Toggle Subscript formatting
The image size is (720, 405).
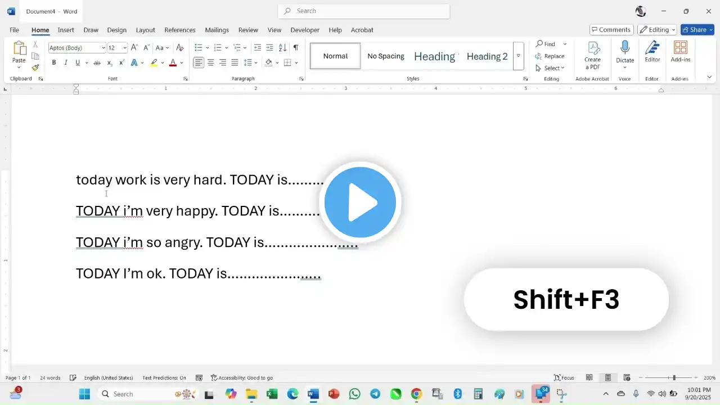[x=110, y=63]
